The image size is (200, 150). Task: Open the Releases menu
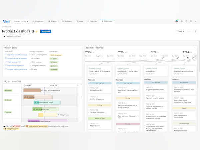pos(67,21)
